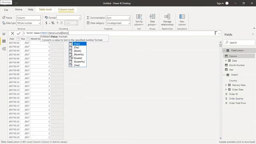
Task: Switch to the Help tab
Action: 30,10
